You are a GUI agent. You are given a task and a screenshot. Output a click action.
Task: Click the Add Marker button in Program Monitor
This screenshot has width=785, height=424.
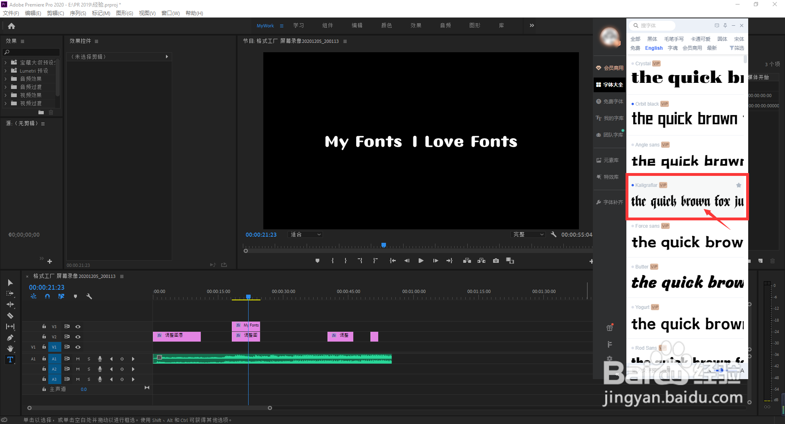point(317,261)
